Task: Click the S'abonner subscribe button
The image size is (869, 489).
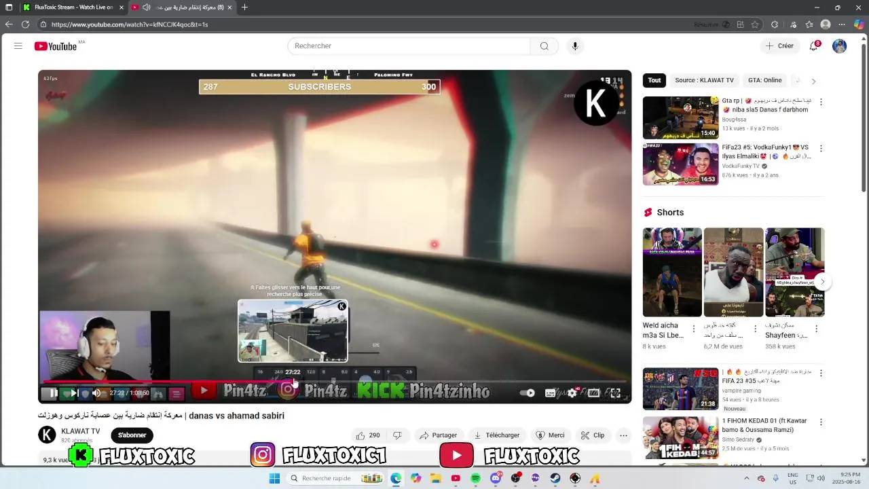Action: 132,435
